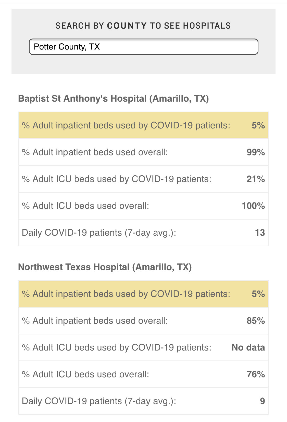Click the 21% ICU COVID-19 value

tap(256, 179)
